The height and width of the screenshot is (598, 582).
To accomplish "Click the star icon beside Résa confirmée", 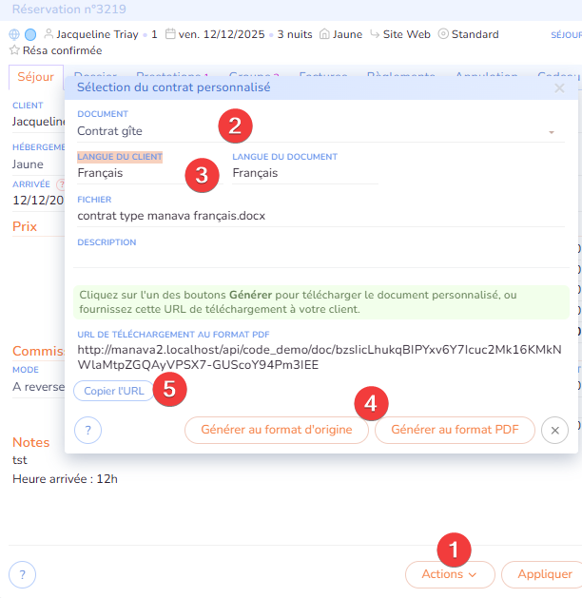I will pyautogui.click(x=14, y=49).
